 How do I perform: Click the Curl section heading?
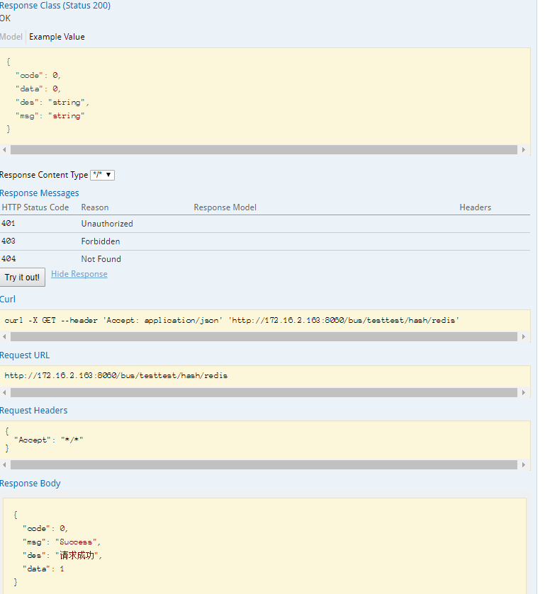click(8, 299)
